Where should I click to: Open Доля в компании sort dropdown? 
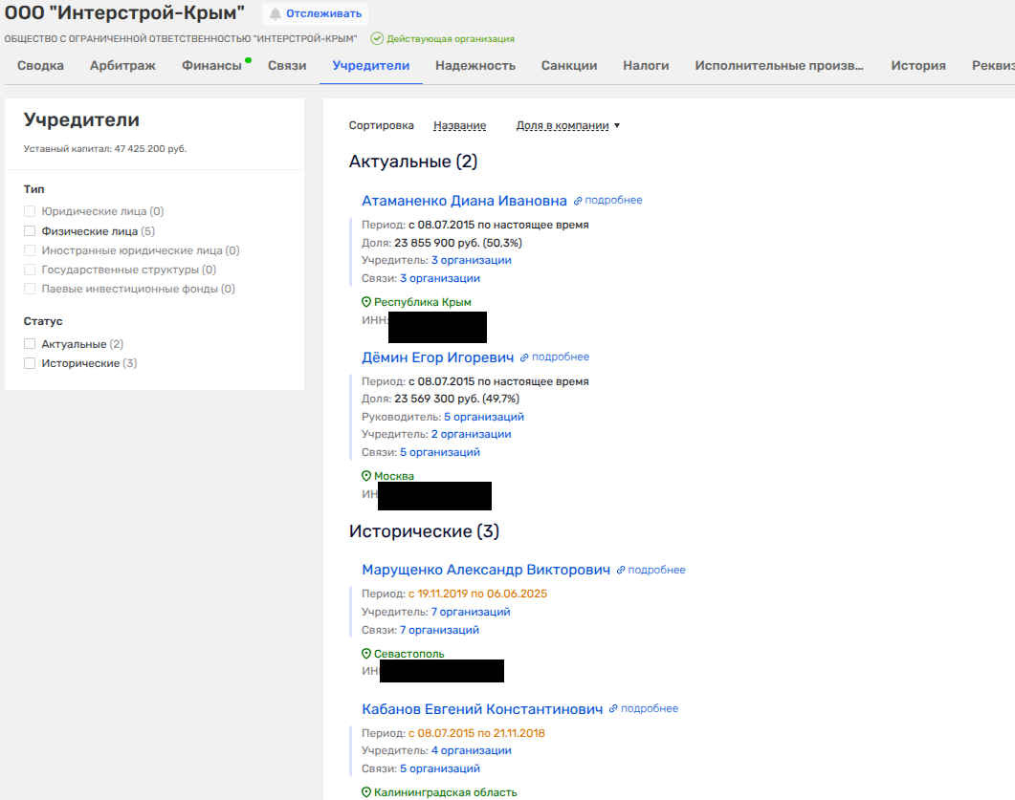567,125
